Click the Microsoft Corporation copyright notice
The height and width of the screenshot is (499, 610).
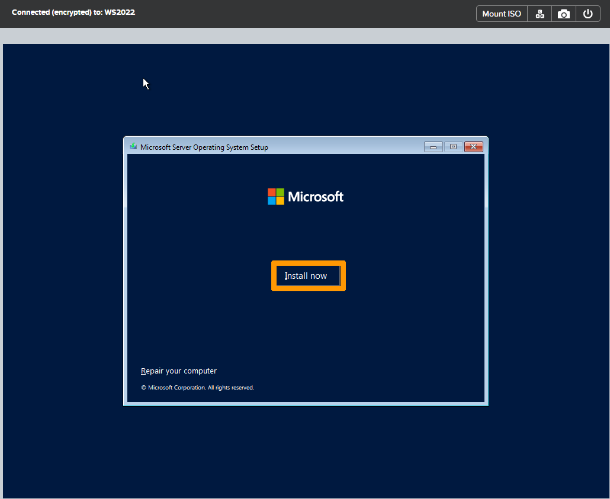(x=198, y=387)
